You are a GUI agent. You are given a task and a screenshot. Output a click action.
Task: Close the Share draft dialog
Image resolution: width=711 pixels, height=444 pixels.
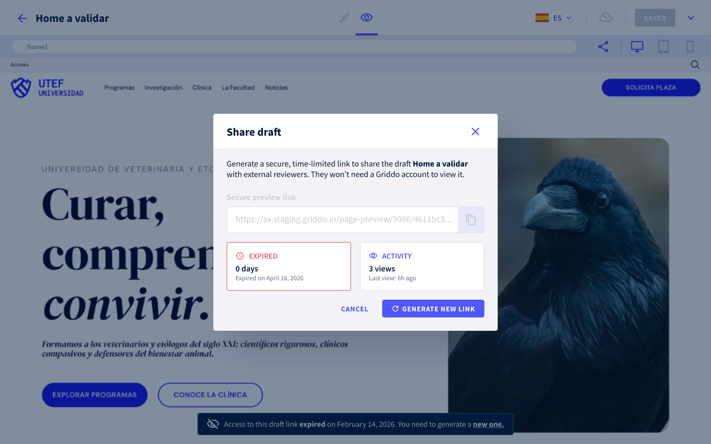point(475,132)
